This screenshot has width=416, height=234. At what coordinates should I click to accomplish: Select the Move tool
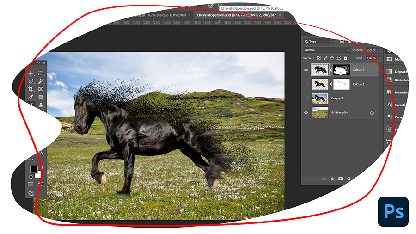[31, 73]
